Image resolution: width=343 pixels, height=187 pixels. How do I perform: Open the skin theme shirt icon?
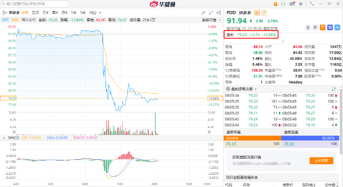pyautogui.click(x=301, y=4)
